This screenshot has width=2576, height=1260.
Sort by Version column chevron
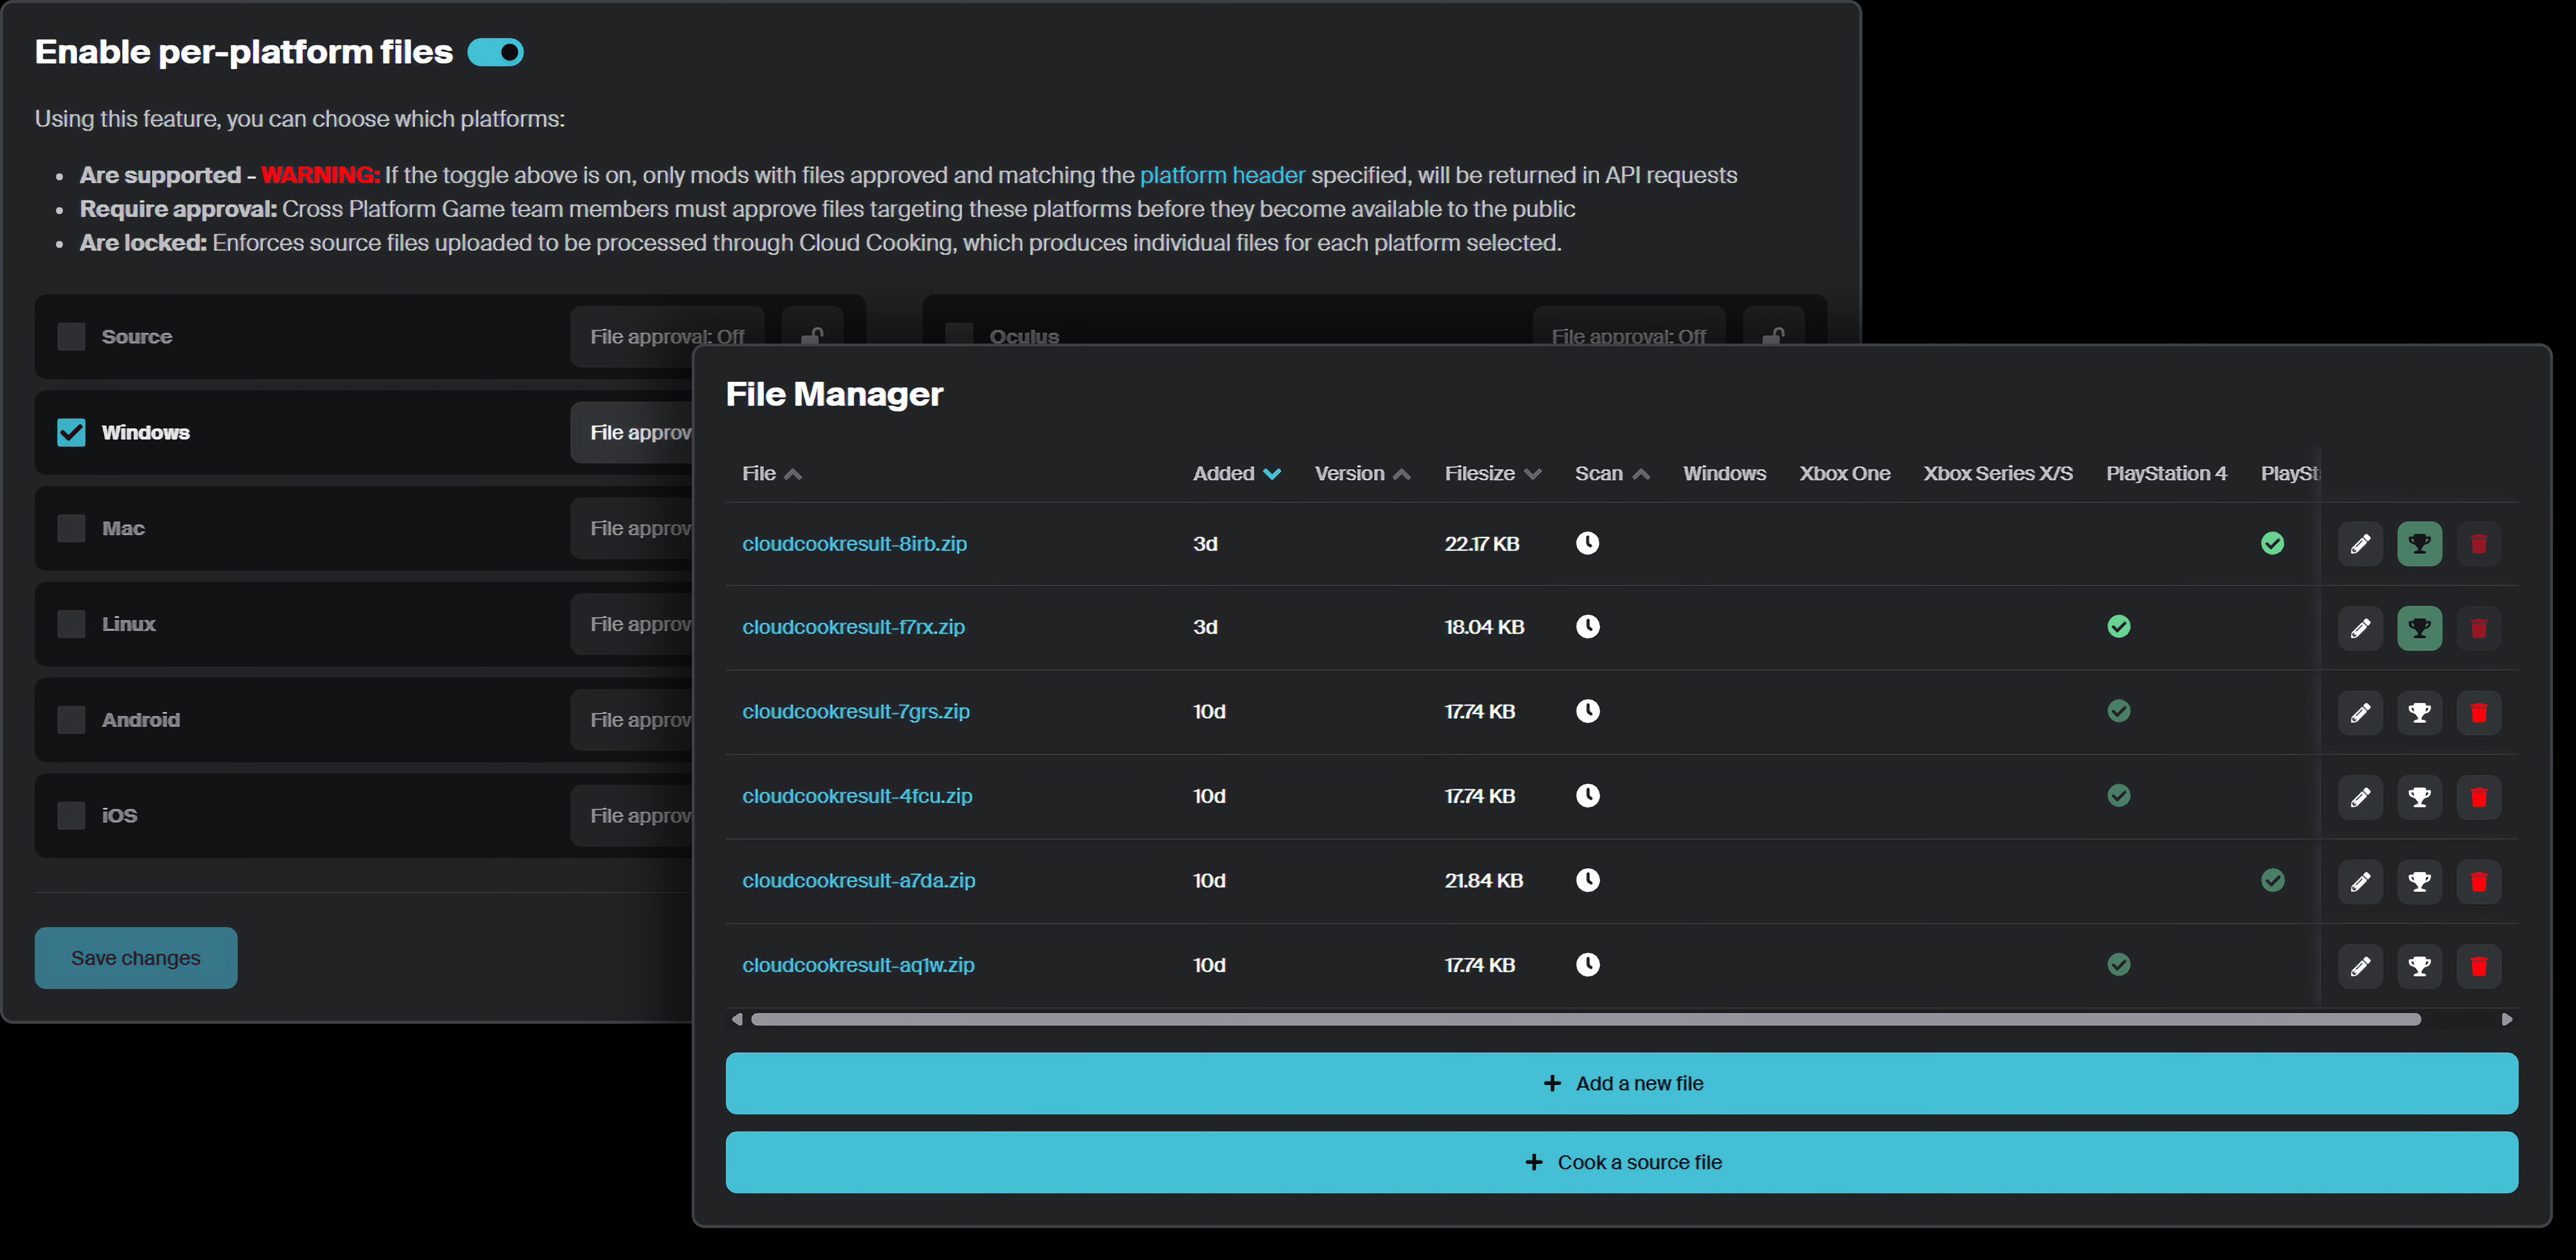[1402, 475]
